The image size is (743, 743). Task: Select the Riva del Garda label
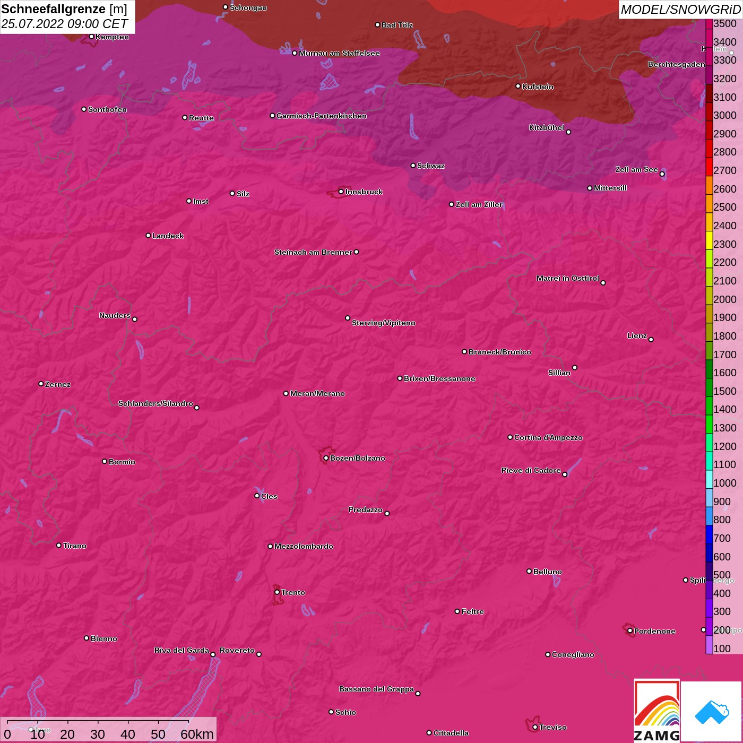pos(182,650)
